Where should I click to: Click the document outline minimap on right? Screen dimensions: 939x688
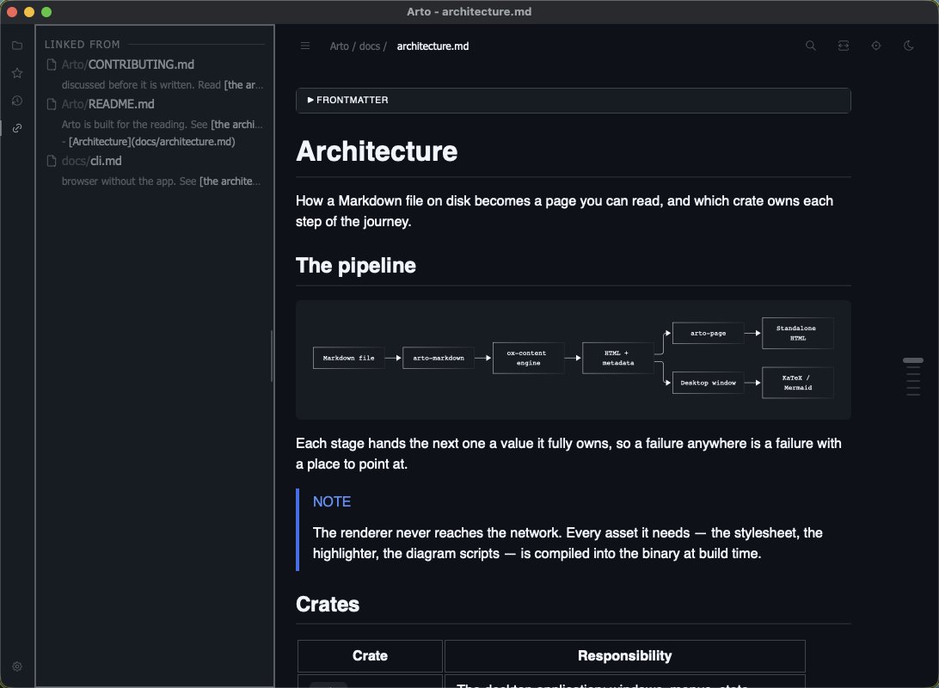click(x=913, y=378)
